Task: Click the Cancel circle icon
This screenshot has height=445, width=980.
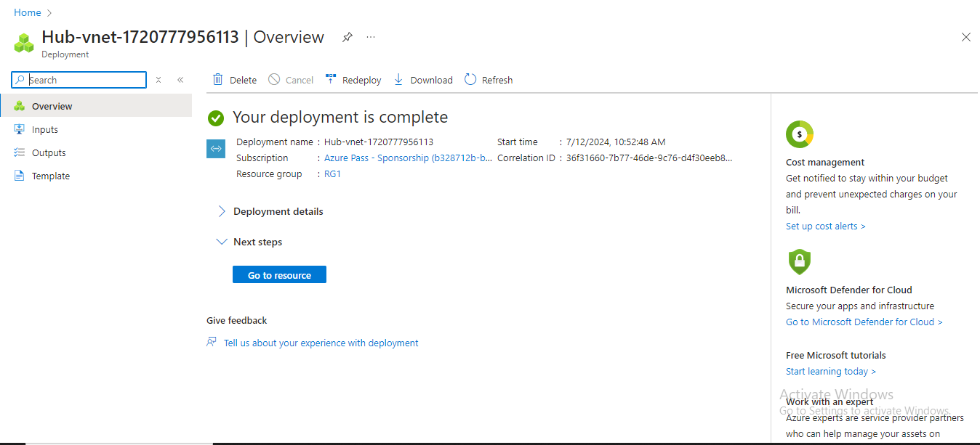Action: 274,79
